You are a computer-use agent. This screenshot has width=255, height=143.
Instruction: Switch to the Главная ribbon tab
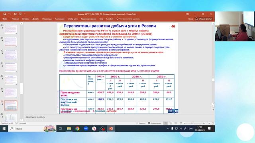click(x=16, y=19)
